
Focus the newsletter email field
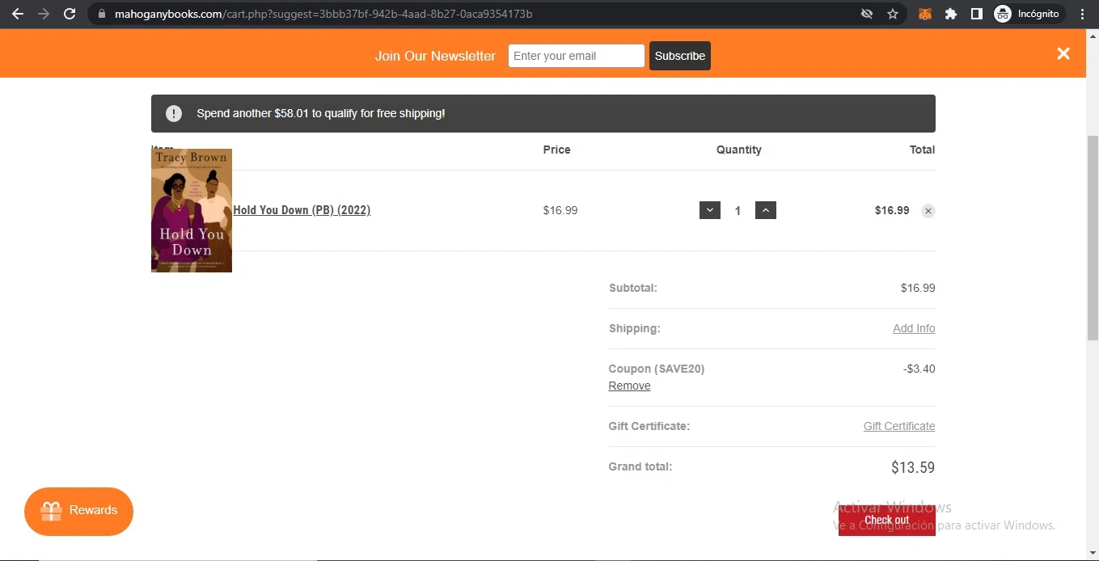pyautogui.click(x=577, y=56)
